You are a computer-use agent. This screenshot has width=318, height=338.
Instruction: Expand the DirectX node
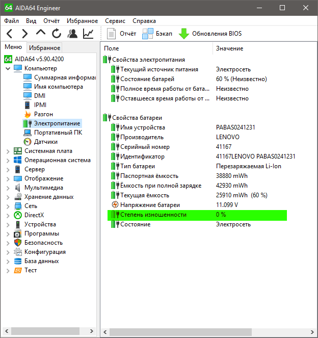(x=8, y=216)
